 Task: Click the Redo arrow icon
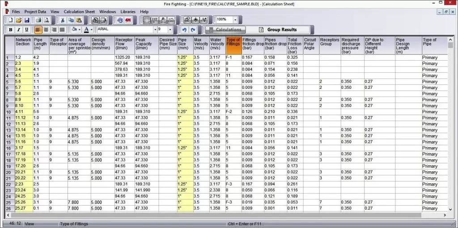tap(193, 30)
